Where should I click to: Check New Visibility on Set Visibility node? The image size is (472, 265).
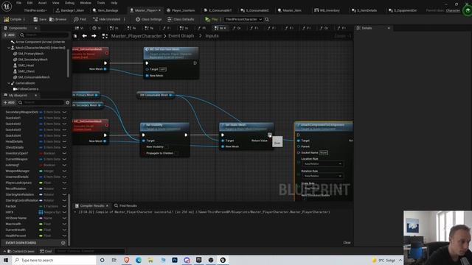click(x=167, y=147)
